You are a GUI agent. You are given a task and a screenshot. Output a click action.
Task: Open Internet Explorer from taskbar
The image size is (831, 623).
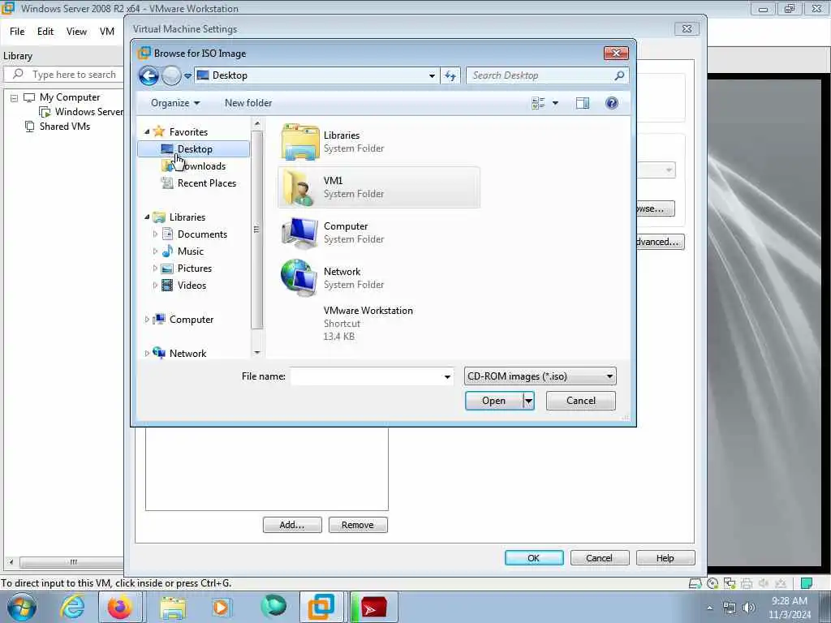coord(72,607)
